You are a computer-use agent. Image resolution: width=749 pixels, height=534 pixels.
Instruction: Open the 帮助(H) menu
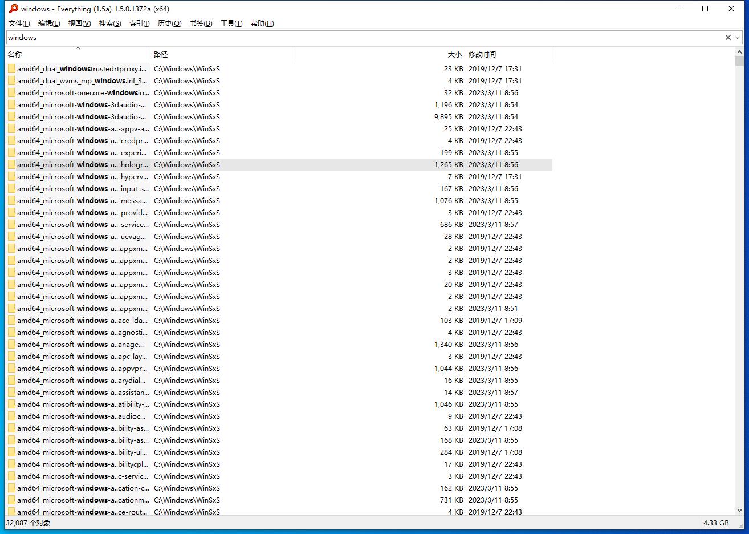tap(262, 23)
